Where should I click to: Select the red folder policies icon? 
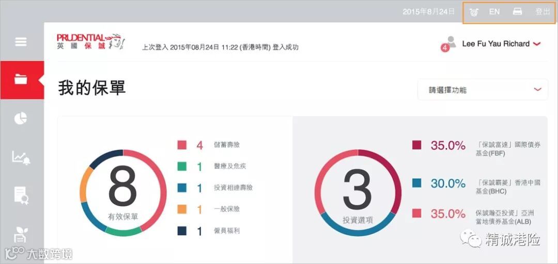pos(21,79)
